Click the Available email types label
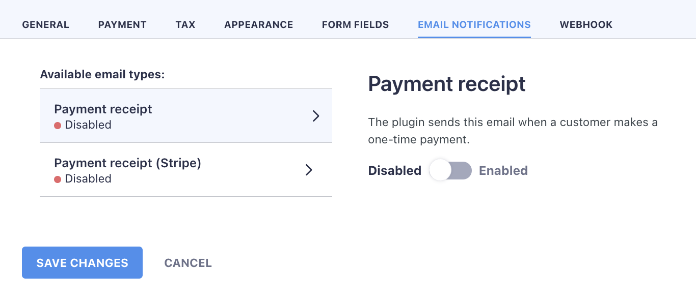 point(102,74)
